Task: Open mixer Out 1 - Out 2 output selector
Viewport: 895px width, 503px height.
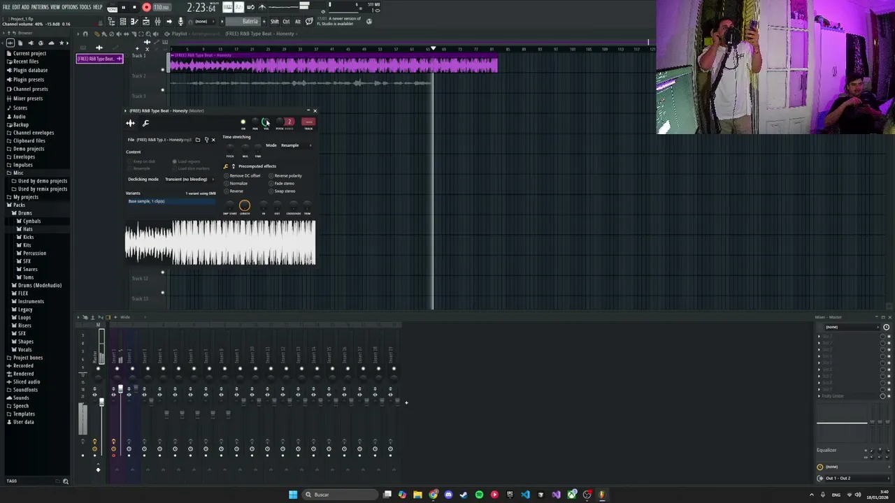Action: point(853,478)
